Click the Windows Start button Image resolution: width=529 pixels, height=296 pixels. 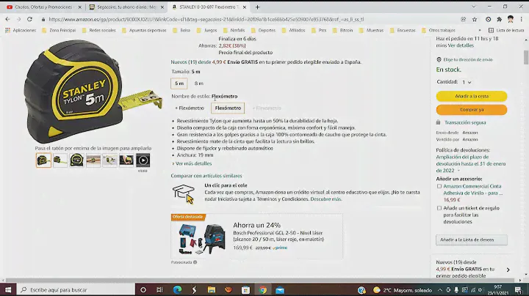8,289
